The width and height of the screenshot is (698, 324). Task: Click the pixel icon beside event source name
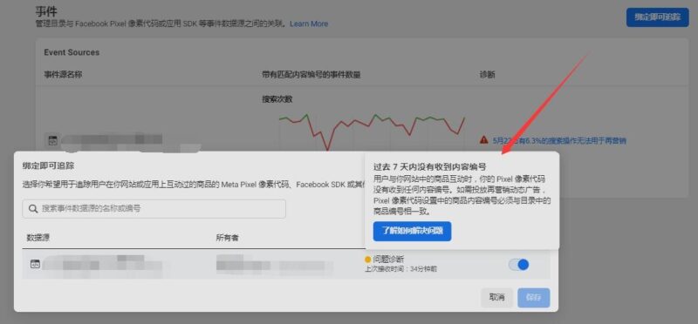pos(52,140)
